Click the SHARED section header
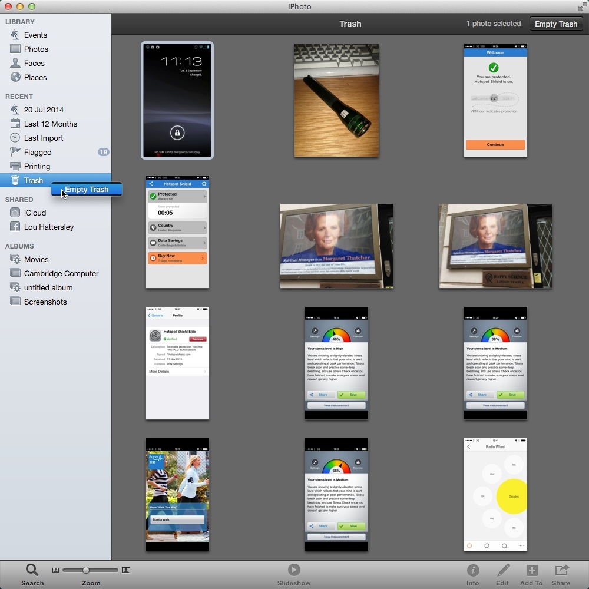This screenshot has height=589, width=589. [19, 200]
